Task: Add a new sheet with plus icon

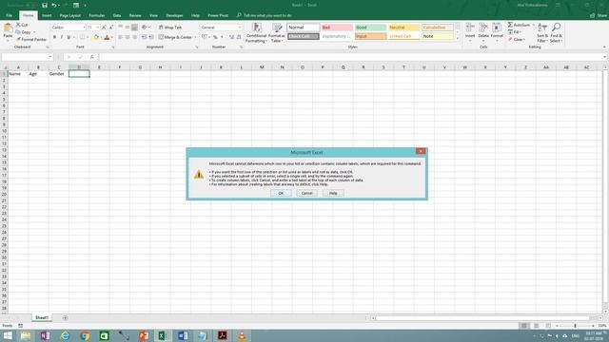Action: coord(65,318)
